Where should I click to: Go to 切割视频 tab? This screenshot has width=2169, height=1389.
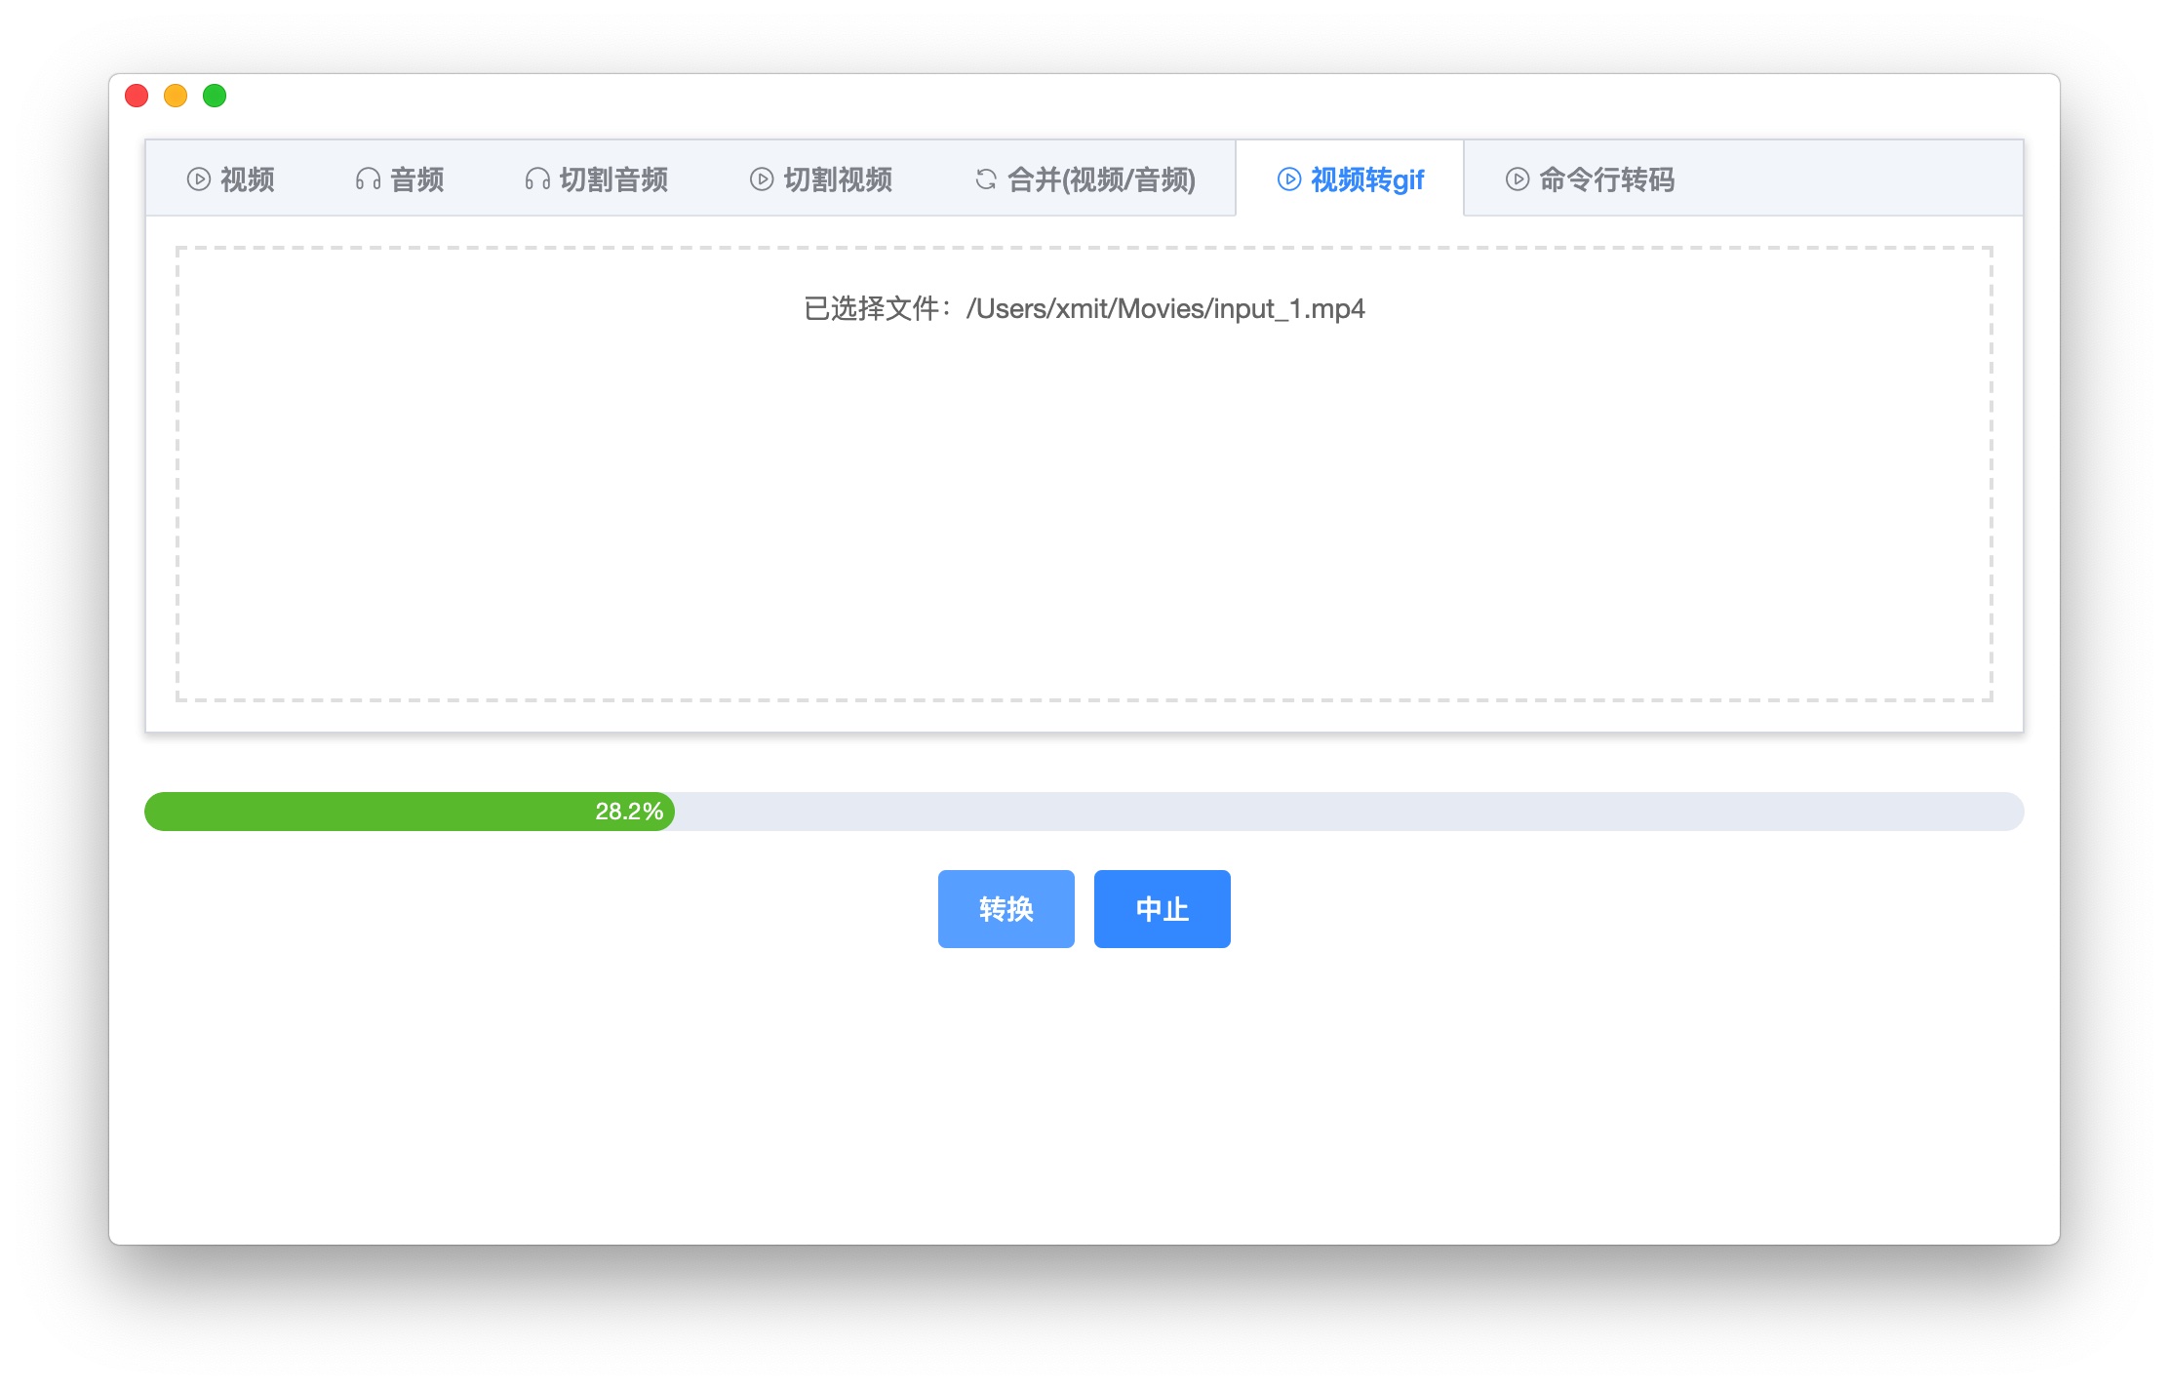tap(838, 179)
